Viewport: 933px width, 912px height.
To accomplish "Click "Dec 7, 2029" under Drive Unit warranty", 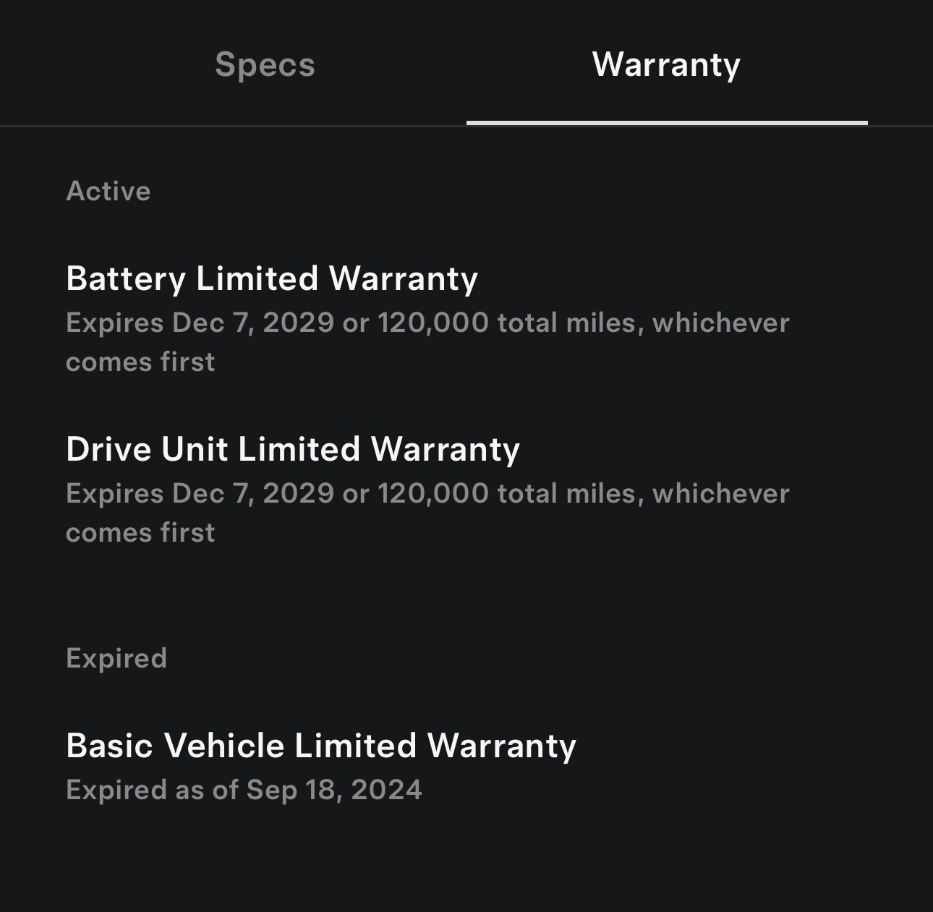I will coord(253,493).
